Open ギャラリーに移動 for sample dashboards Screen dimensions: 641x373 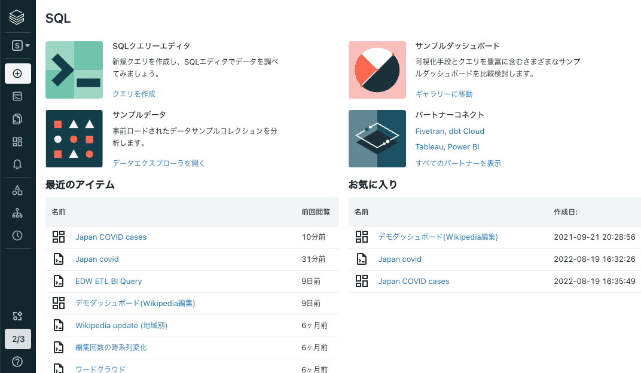[443, 94]
